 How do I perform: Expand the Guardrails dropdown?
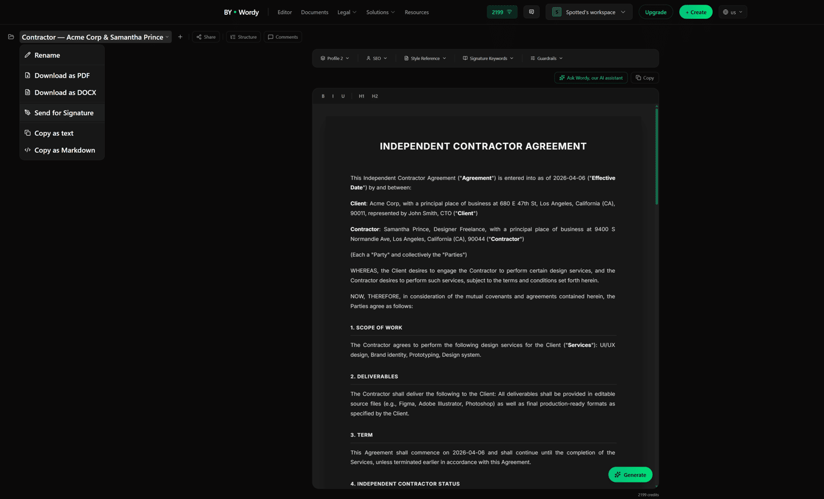[547, 58]
